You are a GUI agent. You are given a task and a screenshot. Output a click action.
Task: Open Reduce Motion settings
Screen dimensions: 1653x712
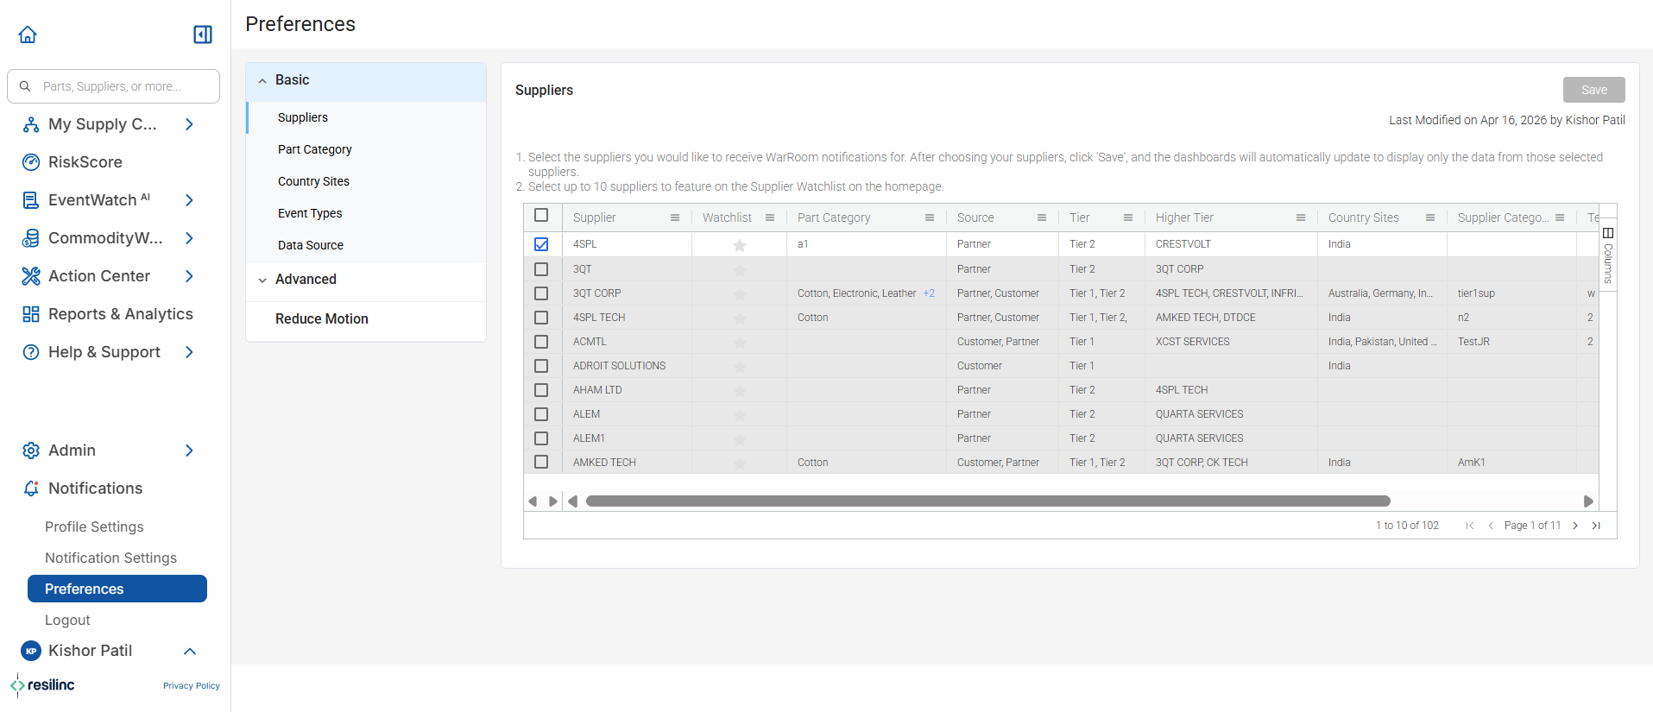point(322,318)
